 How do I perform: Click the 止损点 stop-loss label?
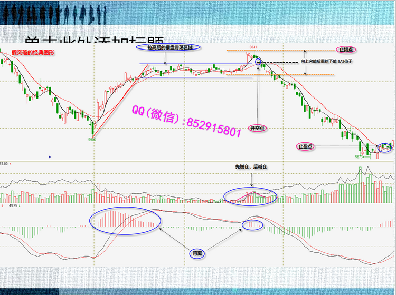[x=347, y=50]
